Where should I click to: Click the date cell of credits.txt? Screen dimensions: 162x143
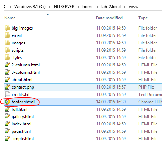tap(111, 95)
